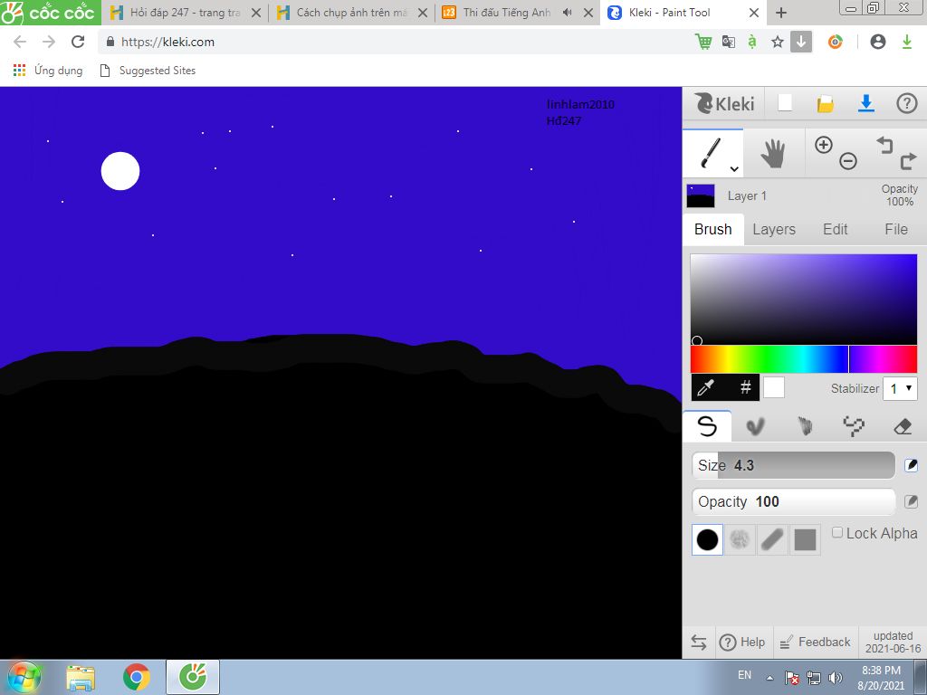Open the shopping cart extension icon
The width and height of the screenshot is (927, 695).
coord(703,42)
